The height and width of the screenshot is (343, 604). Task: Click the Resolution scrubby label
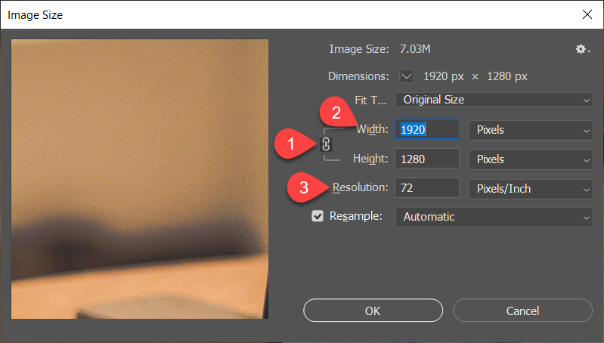361,187
